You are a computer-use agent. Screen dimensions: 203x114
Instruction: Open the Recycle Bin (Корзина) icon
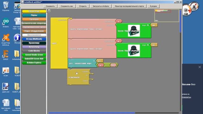(x=6, y=6)
